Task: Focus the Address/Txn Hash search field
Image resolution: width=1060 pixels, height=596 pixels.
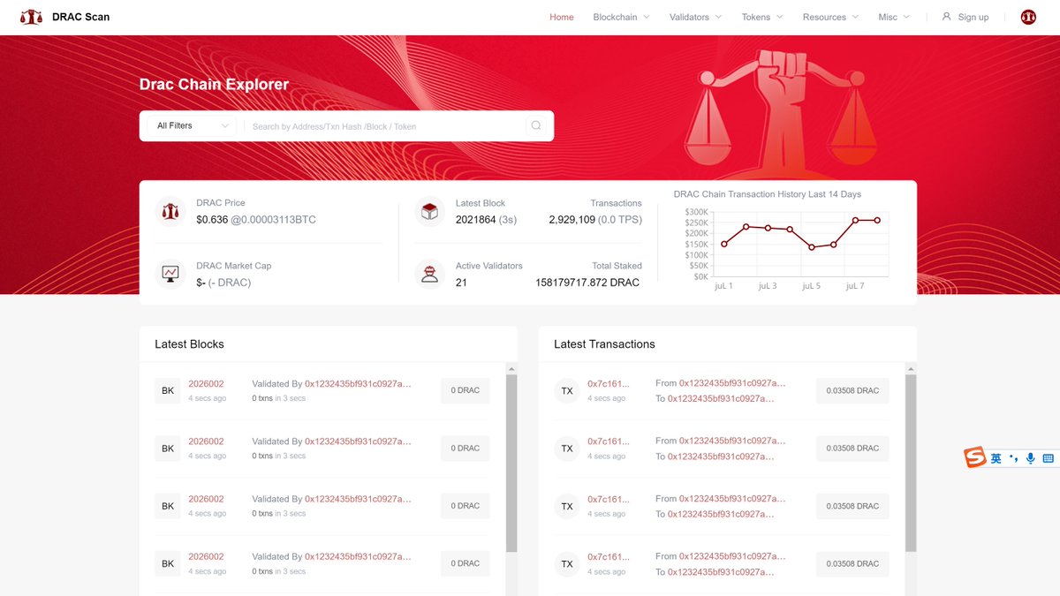Action: pos(384,126)
